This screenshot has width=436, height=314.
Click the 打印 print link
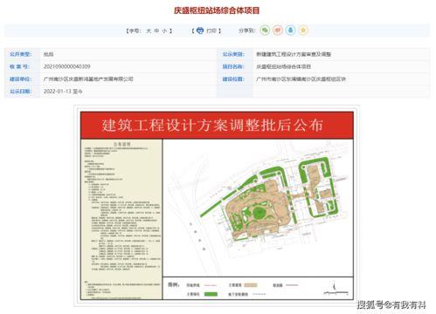211,31
